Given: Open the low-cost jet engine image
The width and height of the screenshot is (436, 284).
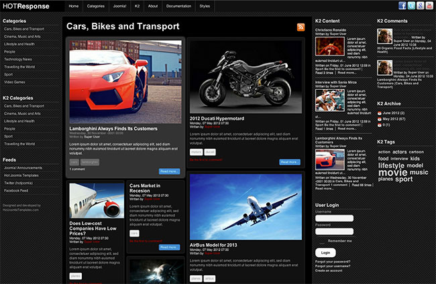Looking at the screenshot, I should point(97,201).
